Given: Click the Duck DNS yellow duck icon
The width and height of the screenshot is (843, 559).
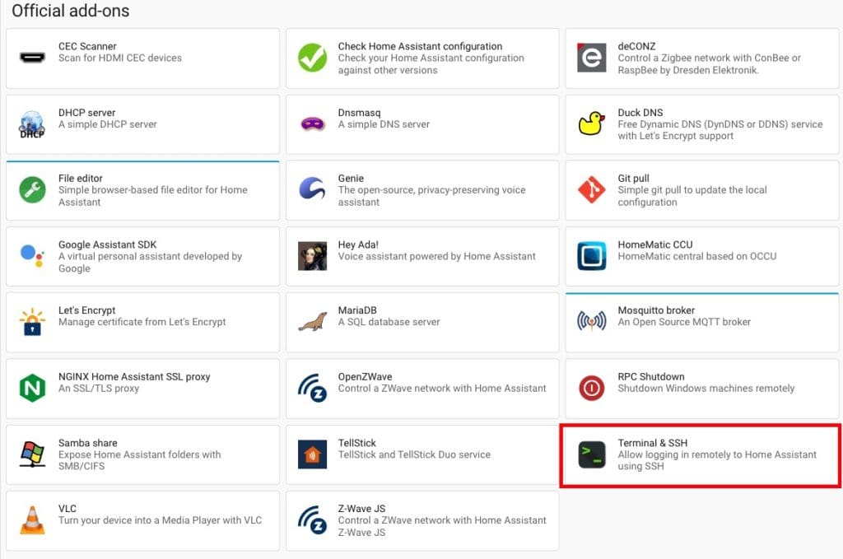Looking at the screenshot, I should 591,124.
